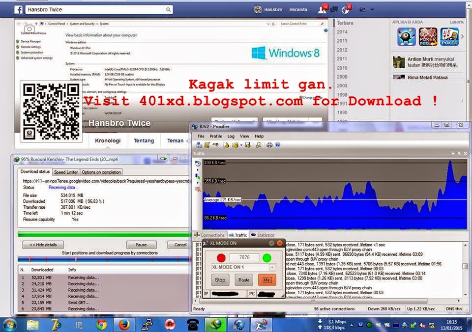Click the Facebook search box with Hansbro Twice
This screenshot has width=472, height=332.
point(95,10)
